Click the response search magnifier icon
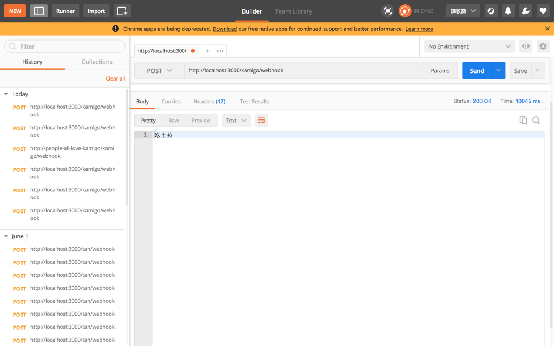 tap(536, 121)
